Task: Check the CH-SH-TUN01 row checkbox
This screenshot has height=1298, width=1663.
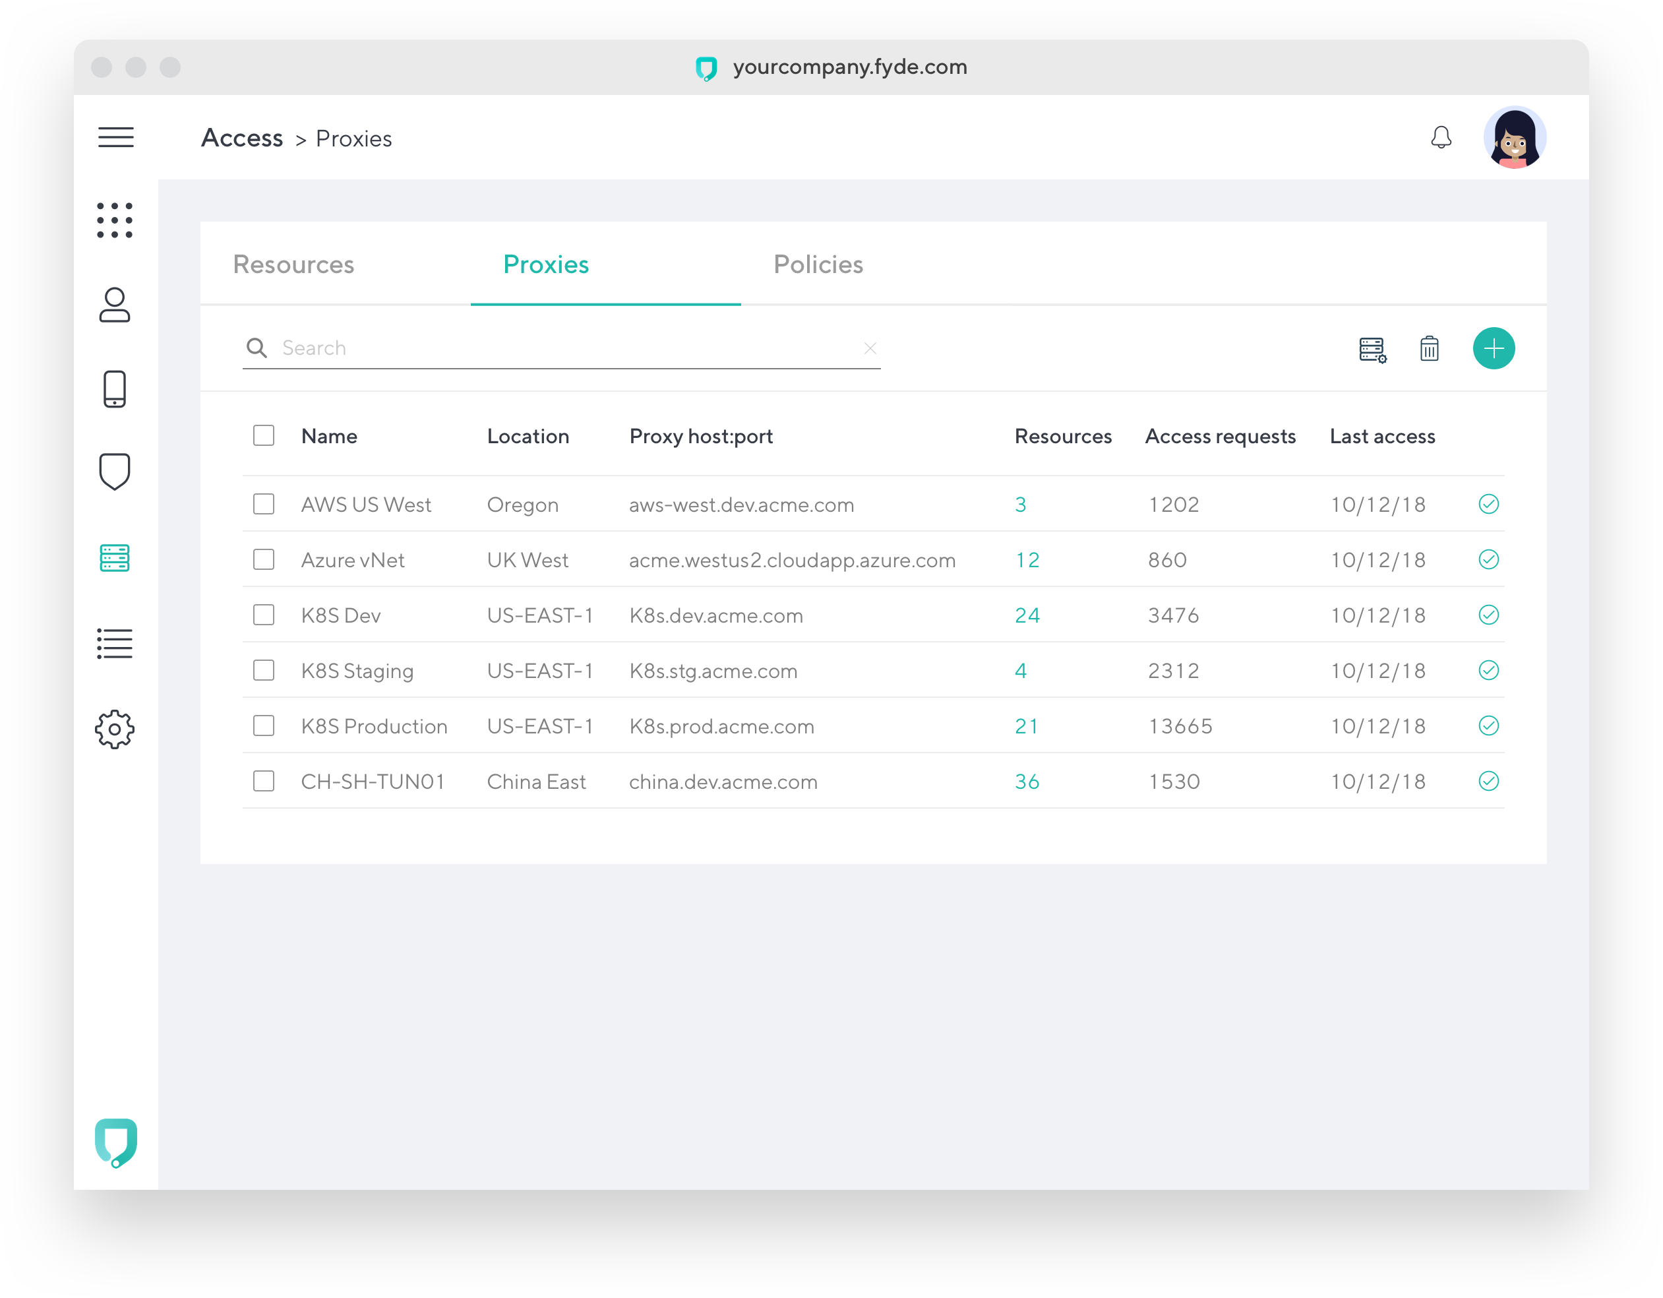Action: [x=264, y=782]
